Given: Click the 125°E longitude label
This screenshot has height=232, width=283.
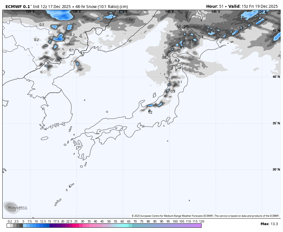Looking at the screenshot, I should (x=30, y=11).
